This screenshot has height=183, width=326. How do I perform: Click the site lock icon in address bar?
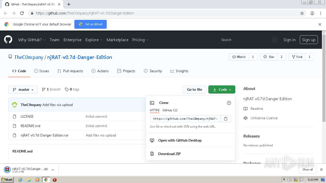(x=32, y=13)
